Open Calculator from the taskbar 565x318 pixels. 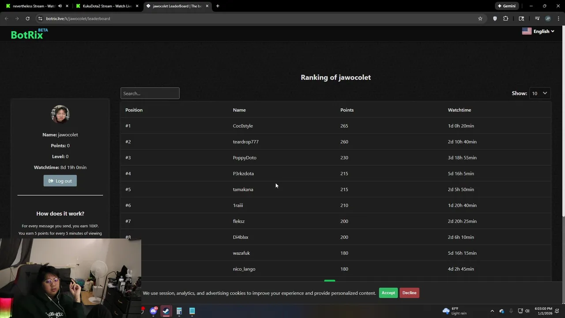pyautogui.click(x=179, y=311)
